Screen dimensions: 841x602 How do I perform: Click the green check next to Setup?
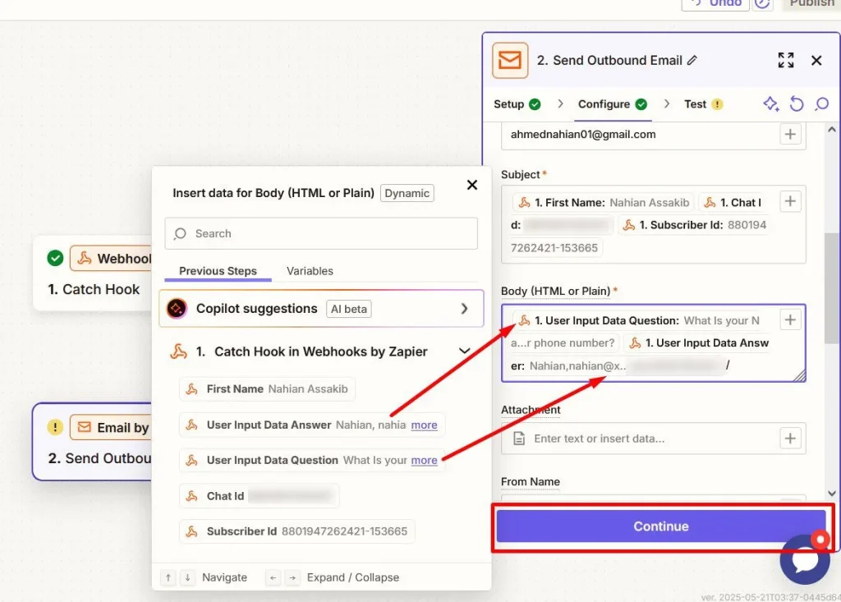coord(535,104)
